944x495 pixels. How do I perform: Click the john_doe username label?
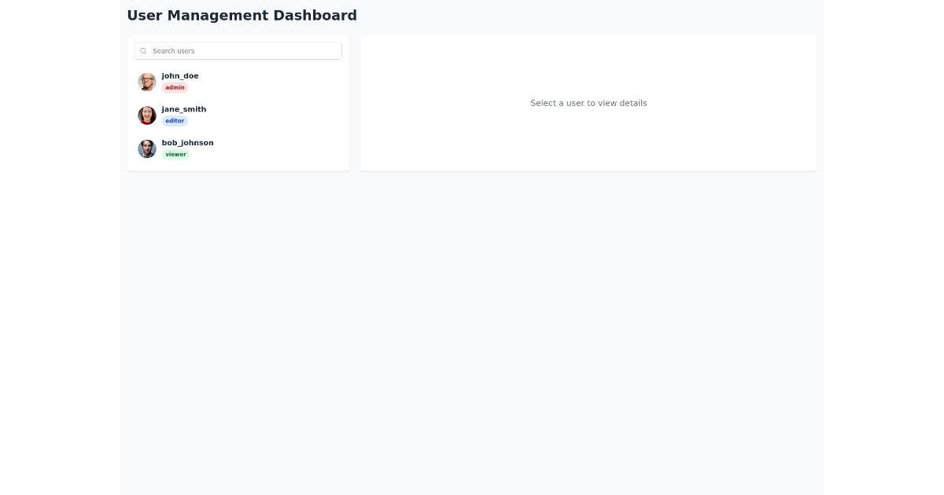180,75
